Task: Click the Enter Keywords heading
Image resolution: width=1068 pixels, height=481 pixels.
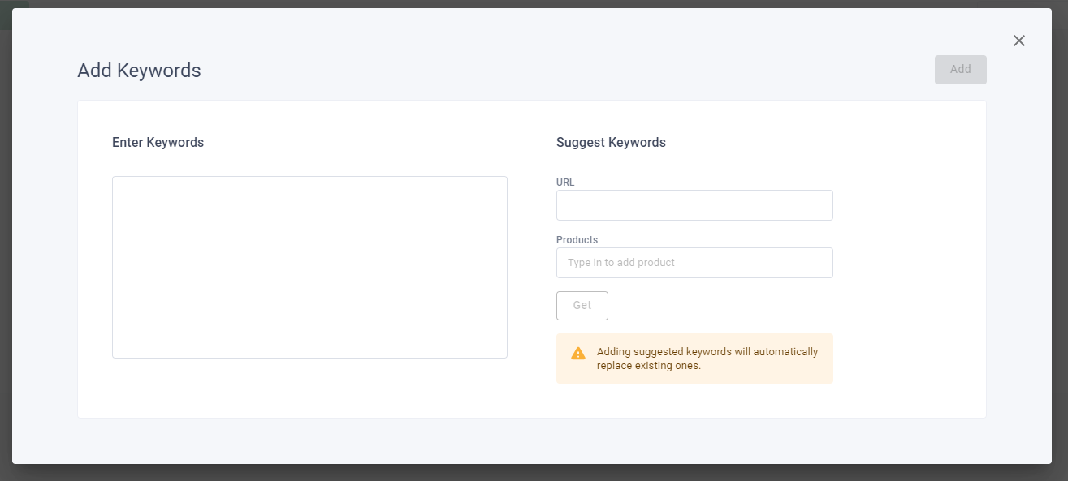Action: 158,143
